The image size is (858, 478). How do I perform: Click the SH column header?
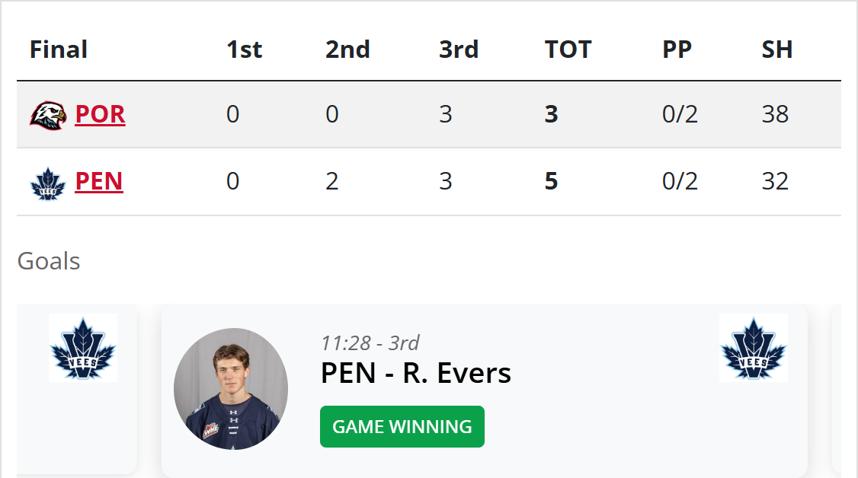[777, 49]
